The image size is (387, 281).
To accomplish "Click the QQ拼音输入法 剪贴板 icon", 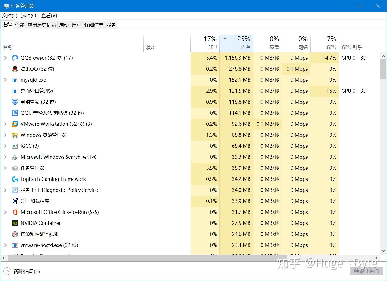I will click(x=15, y=113).
